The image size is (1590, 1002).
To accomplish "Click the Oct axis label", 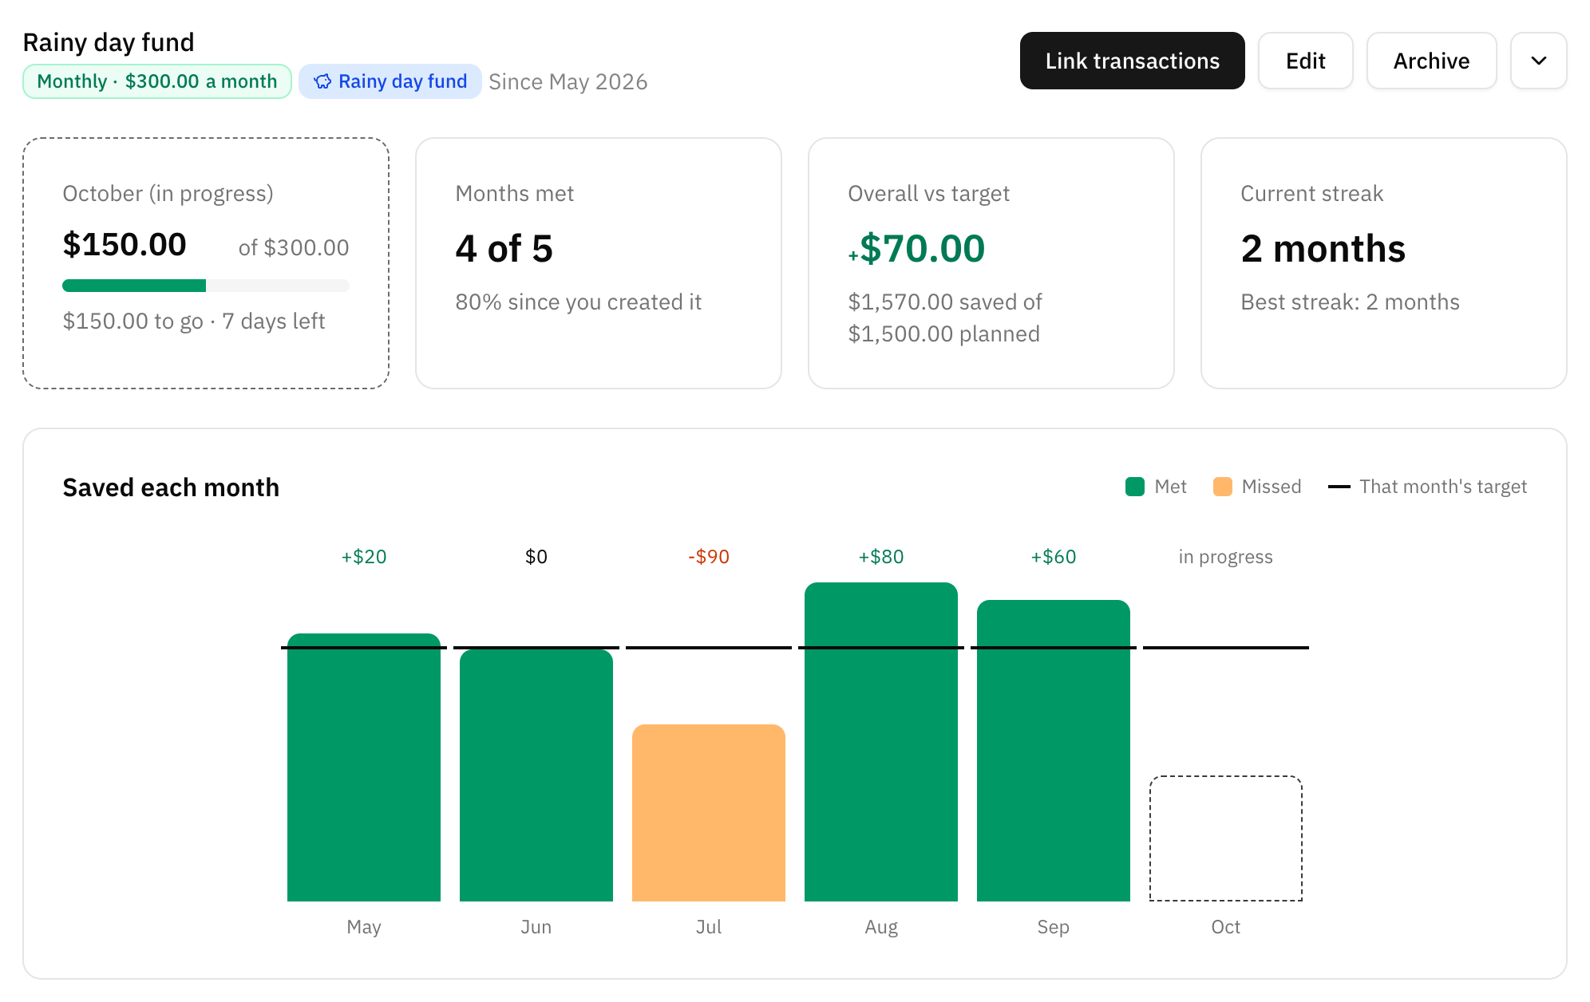I will click(1226, 927).
